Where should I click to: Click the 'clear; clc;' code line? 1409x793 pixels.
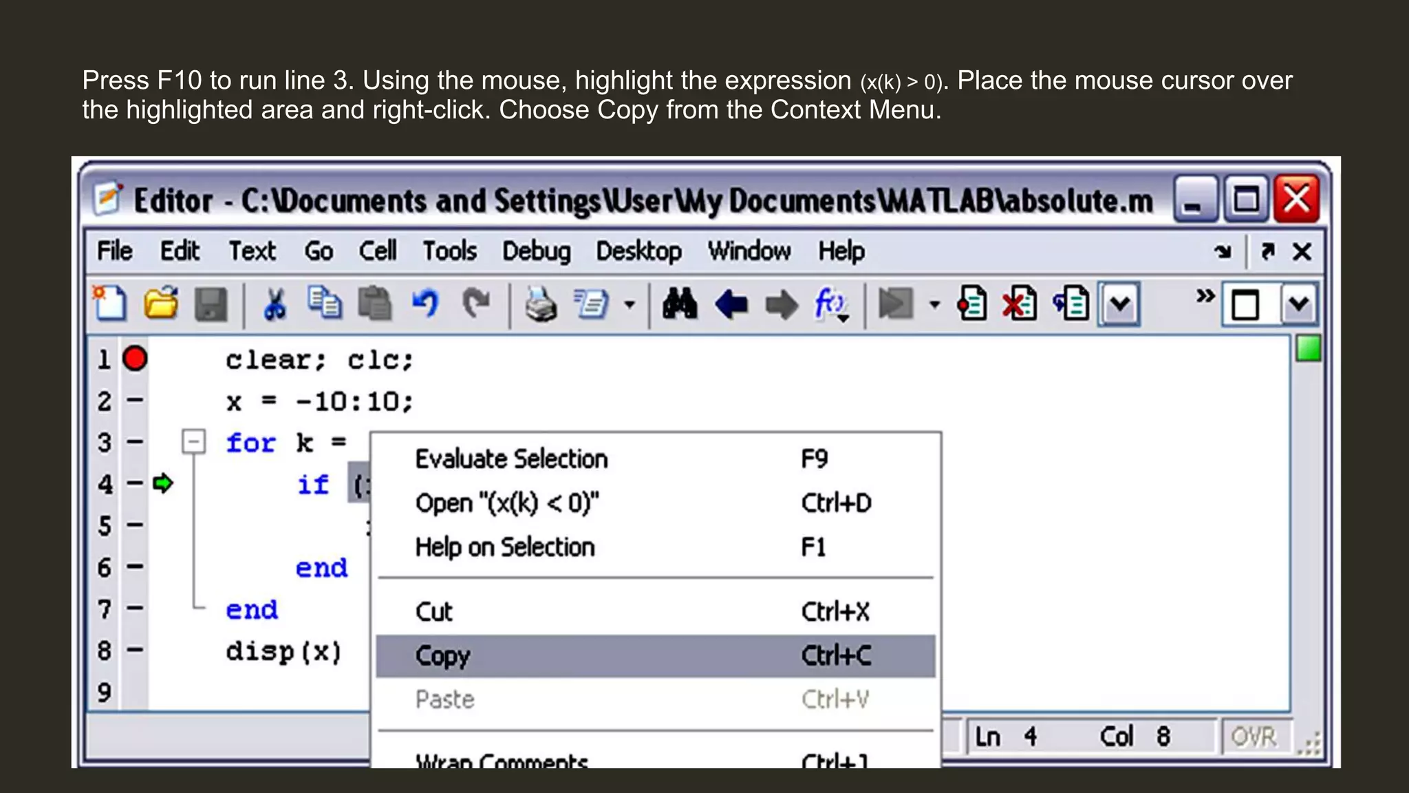click(319, 360)
